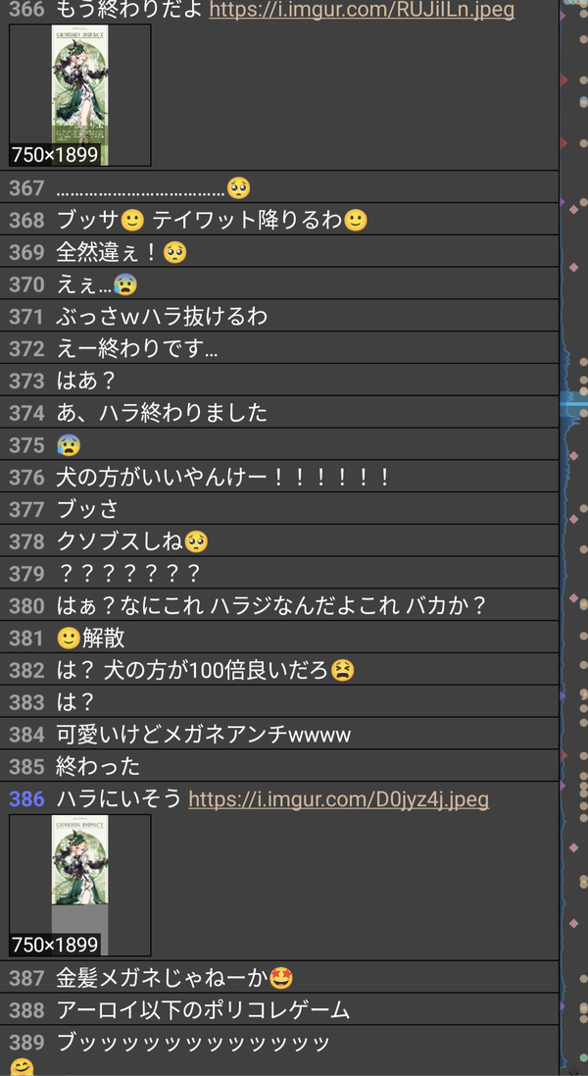Image resolution: width=588 pixels, height=1076 pixels.
Task: Click post 370 text えぇ…
Action: tap(84, 284)
